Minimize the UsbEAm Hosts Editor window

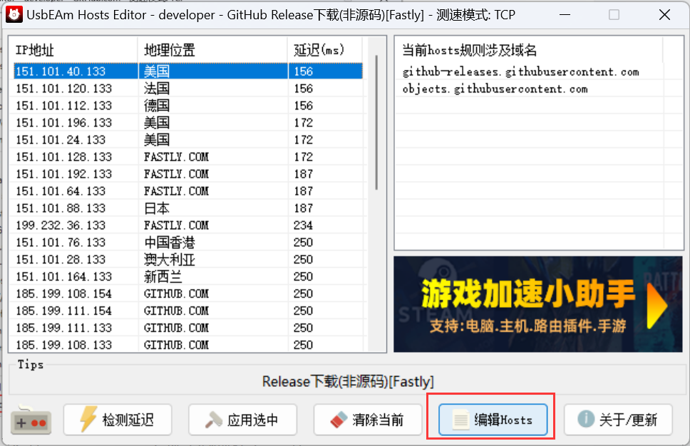(565, 15)
